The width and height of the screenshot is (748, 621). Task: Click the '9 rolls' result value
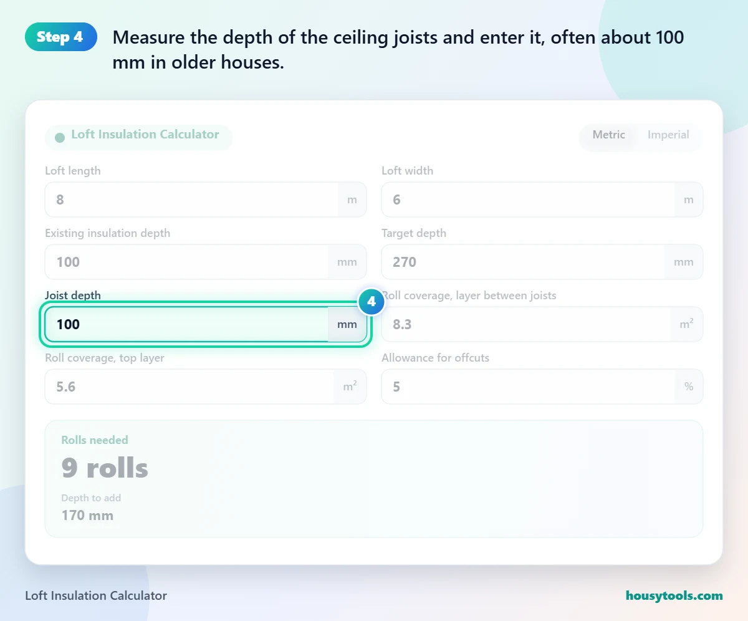tap(105, 468)
